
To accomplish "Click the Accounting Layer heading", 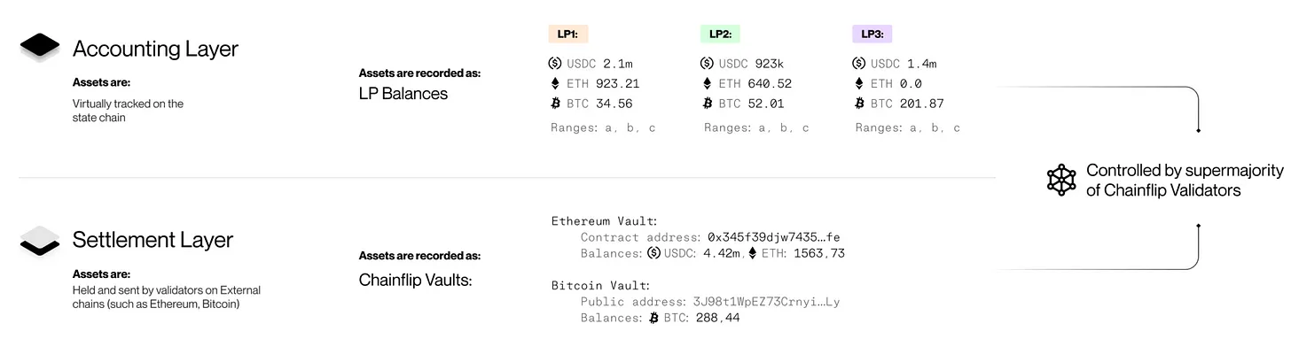I will pyautogui.click(x=155, y=49).
